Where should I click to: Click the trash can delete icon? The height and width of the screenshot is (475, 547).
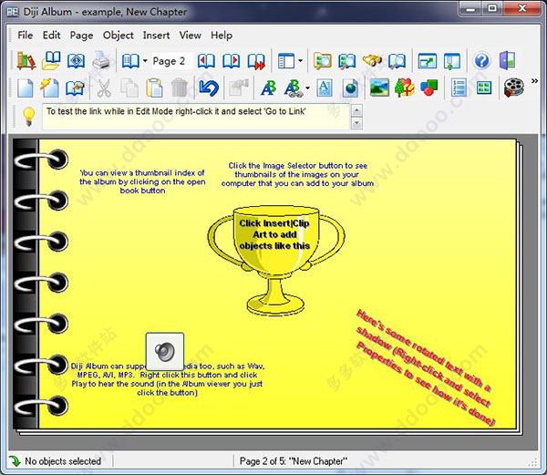point(180,88)
